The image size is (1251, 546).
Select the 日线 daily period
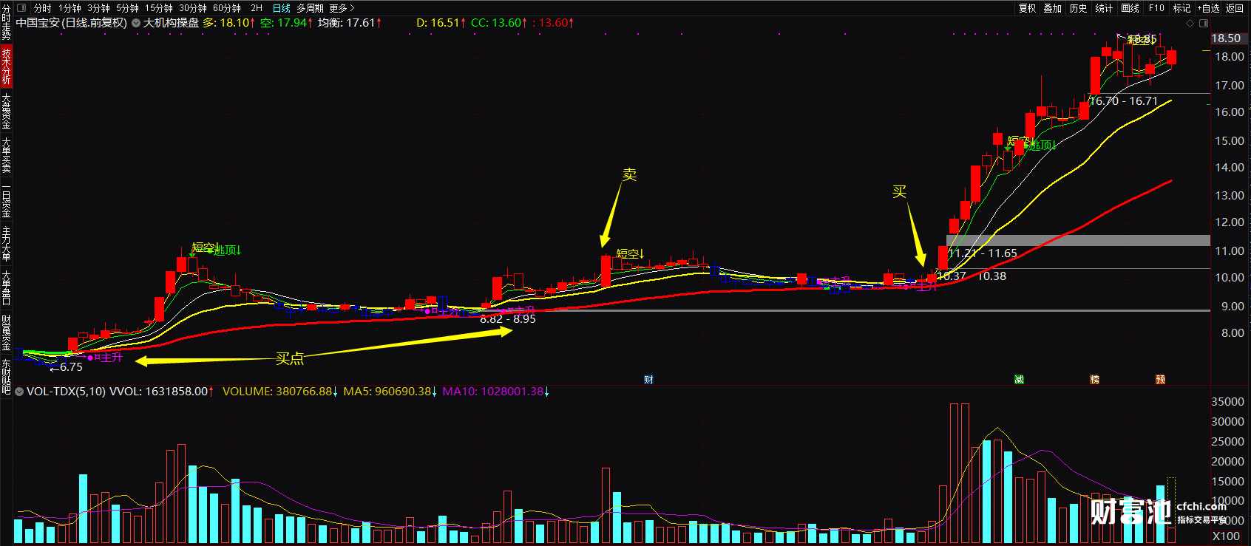(x=282, y=8)
